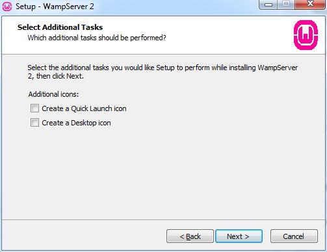Go to the previous step with Back
The image size is (327, 252).
pyautogui.click(x=190, y=236)
